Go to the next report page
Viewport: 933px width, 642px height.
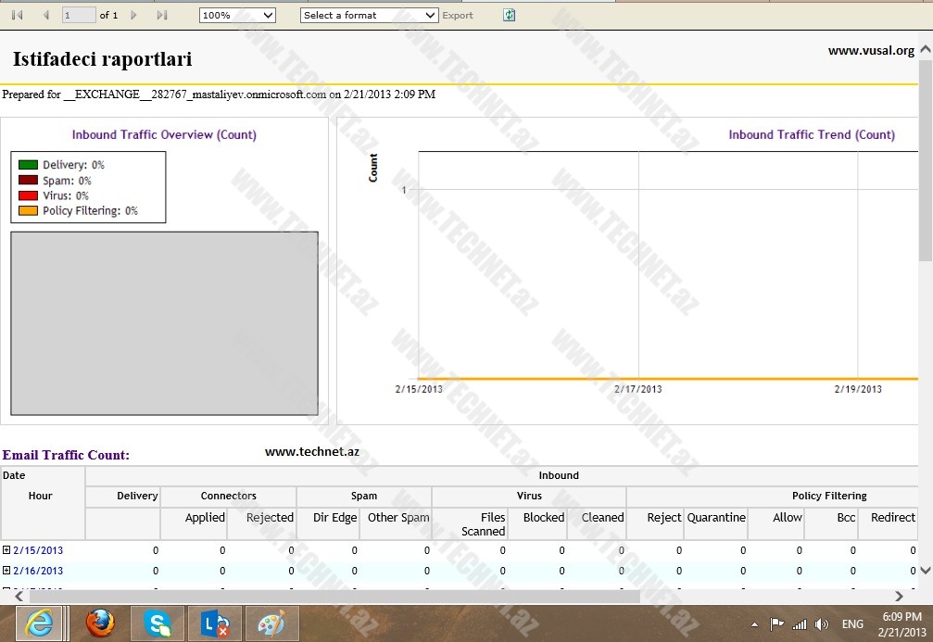(x=134, y=15)
